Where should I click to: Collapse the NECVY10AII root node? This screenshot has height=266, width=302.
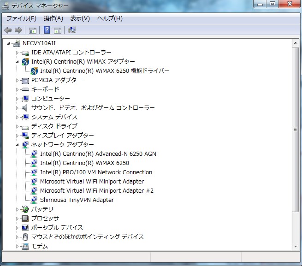[x=8, y=44]
